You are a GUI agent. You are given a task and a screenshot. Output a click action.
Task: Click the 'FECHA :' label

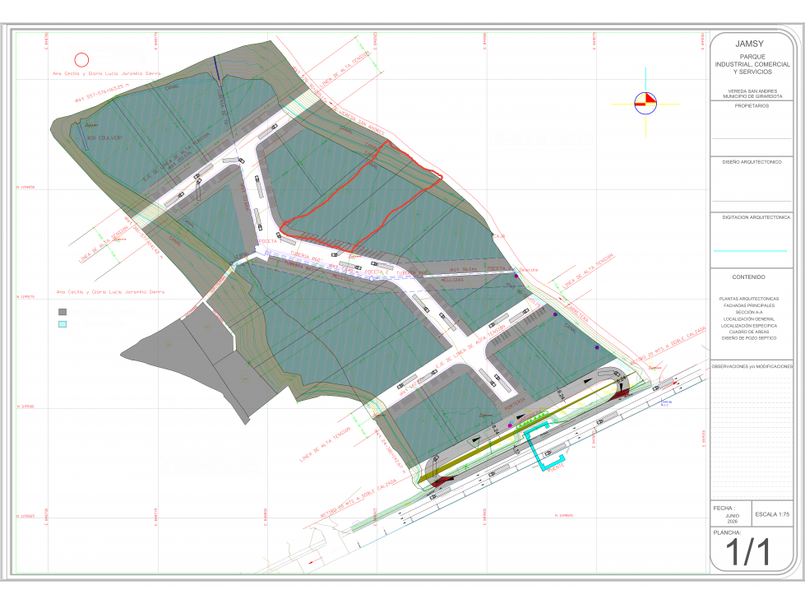(x=724, y=508)
